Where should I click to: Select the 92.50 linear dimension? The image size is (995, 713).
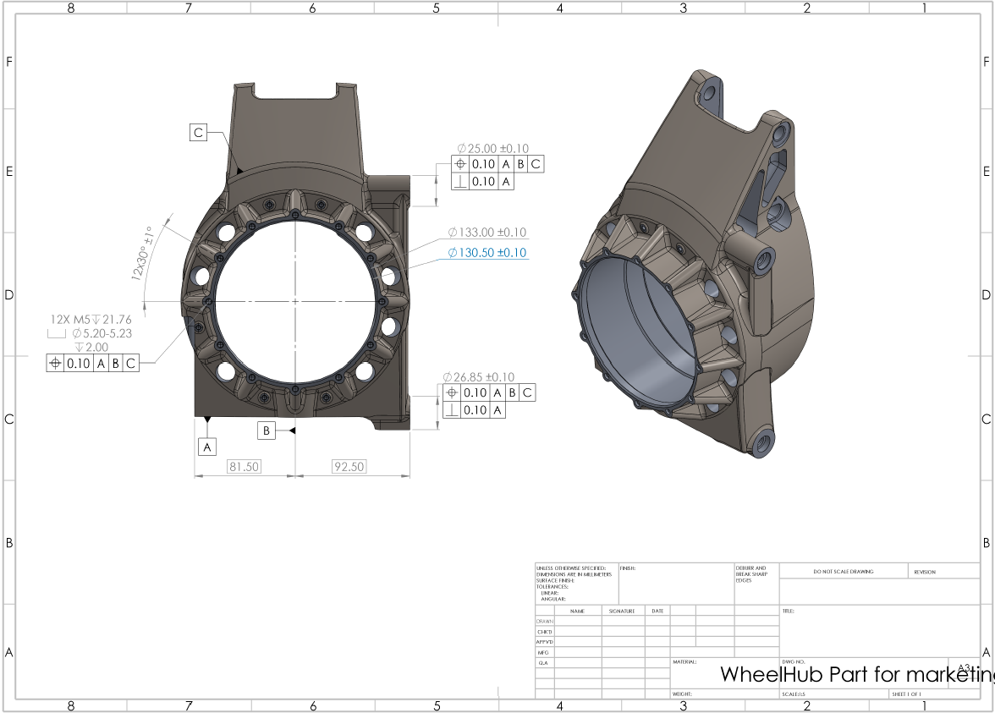(x=349, y=467)
